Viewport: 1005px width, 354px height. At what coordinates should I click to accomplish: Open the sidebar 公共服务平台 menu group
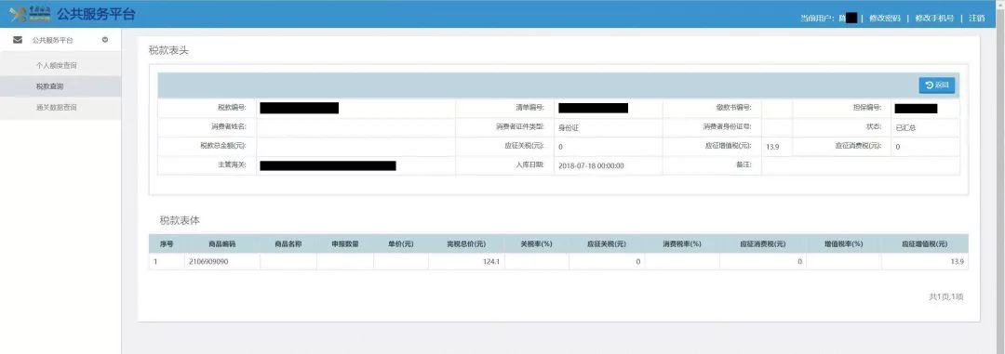click(60, 40)
